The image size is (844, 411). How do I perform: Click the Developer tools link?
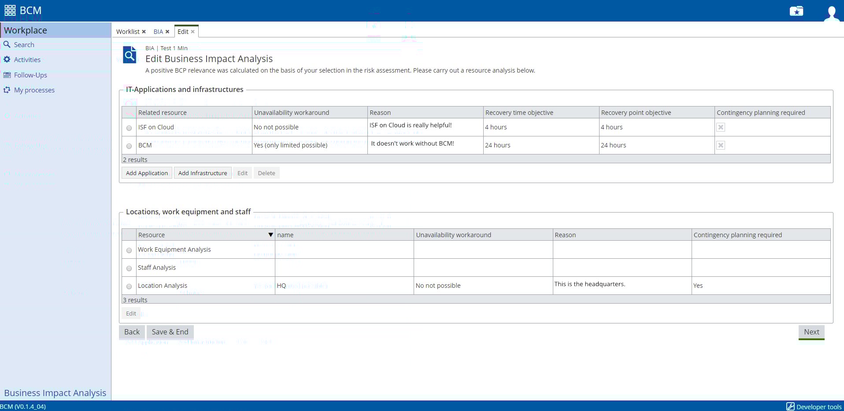tap(819, 407)
